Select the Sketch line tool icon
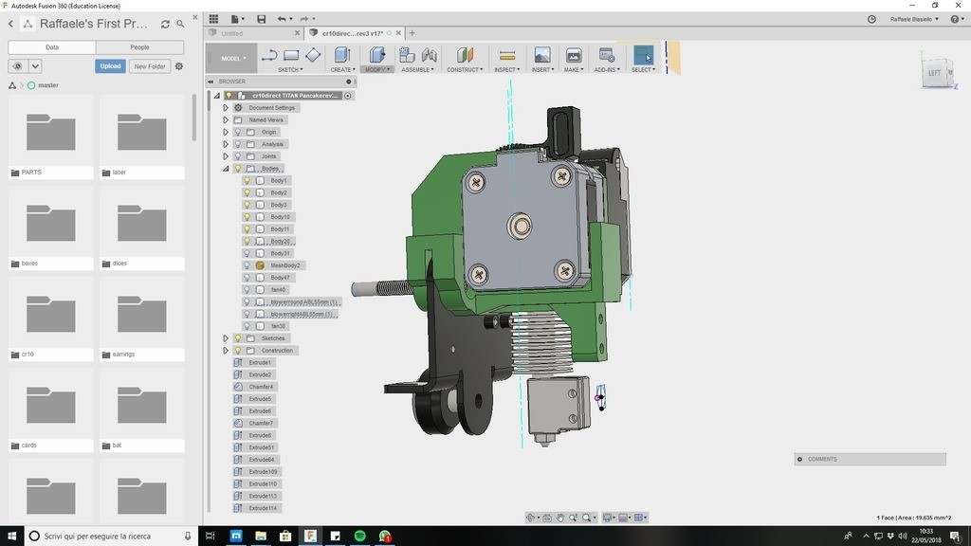 tap(269, 56)
